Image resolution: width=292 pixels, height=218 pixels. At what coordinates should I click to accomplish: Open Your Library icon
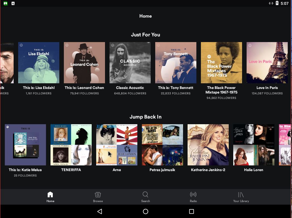[x=241, y=194]
